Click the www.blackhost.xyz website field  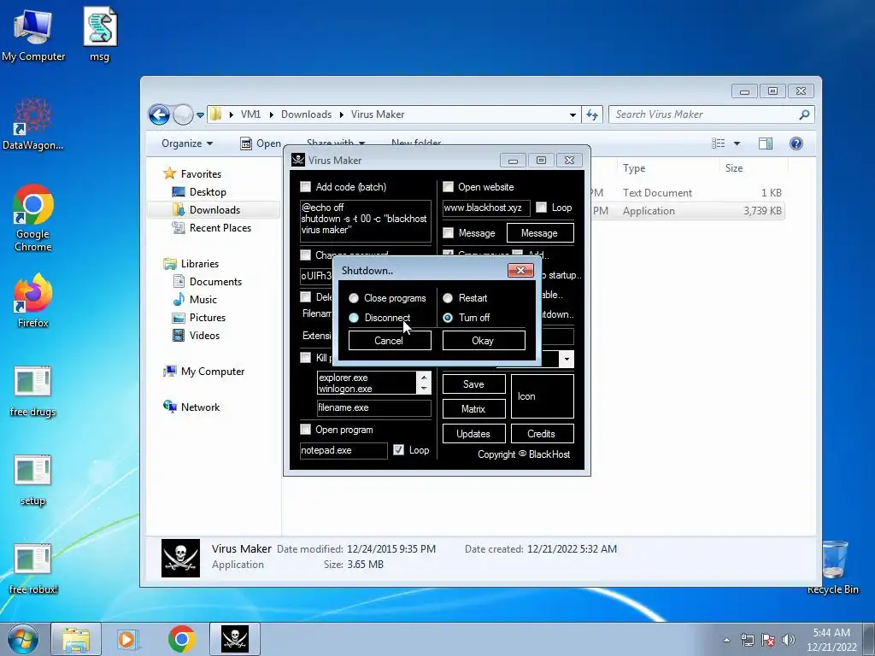click(x=485, y=208)
